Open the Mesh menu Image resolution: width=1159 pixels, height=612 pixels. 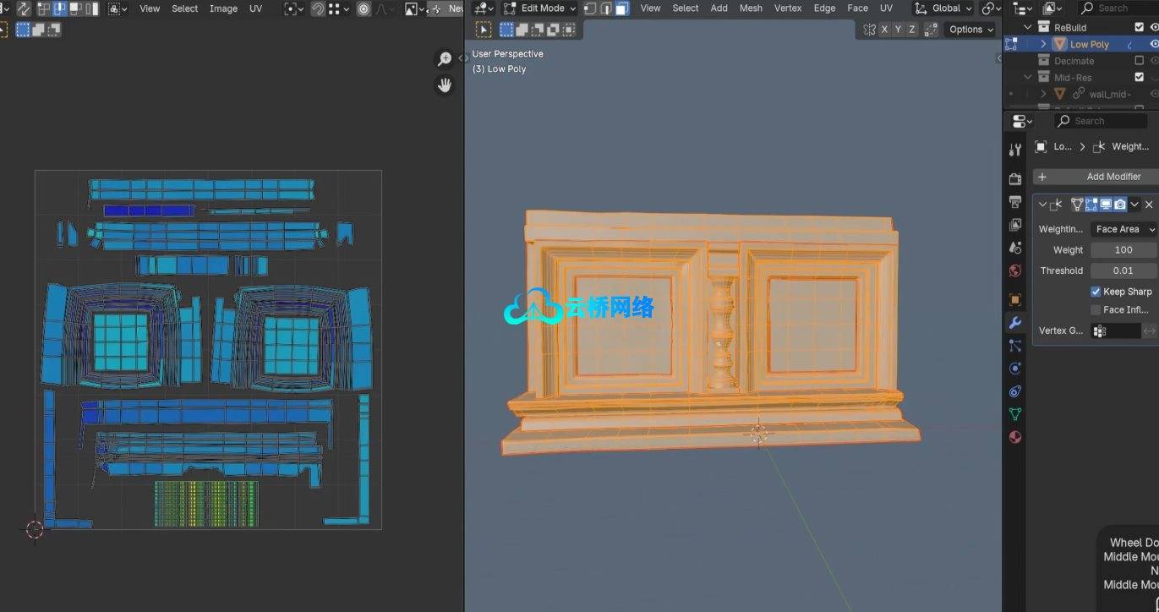click(x=751, y=8)
